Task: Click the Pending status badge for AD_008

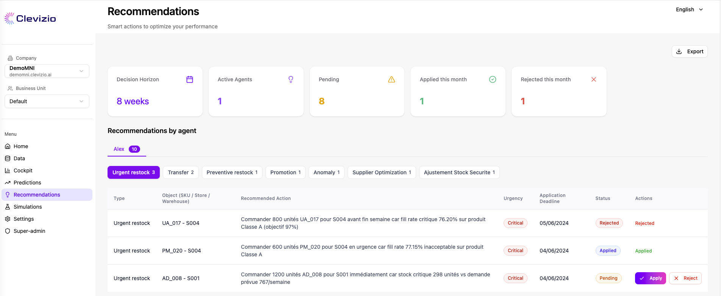Action: (x=609, y=278)
